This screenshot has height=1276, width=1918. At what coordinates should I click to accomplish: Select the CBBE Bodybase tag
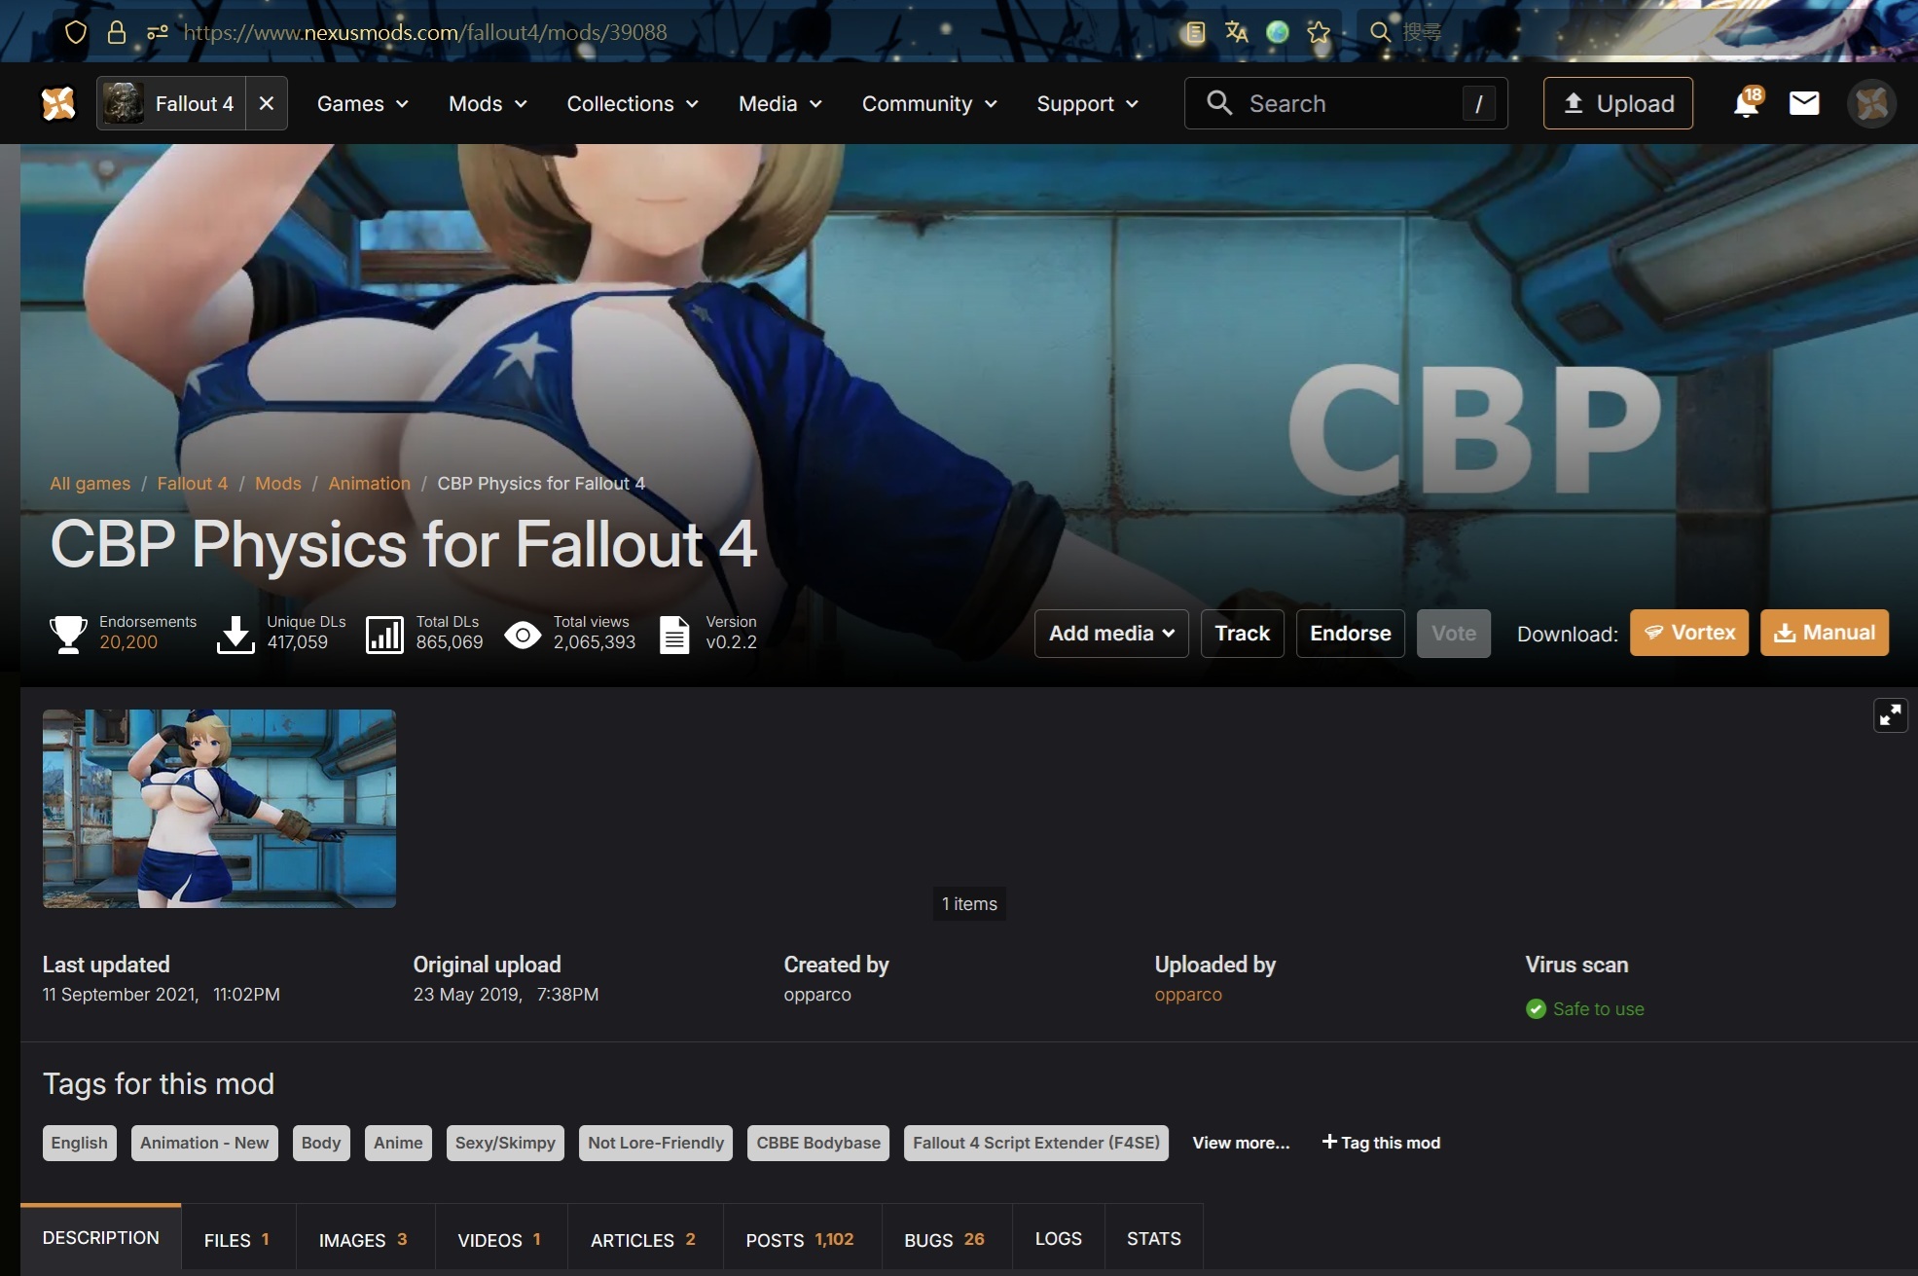click(818, 1143)
